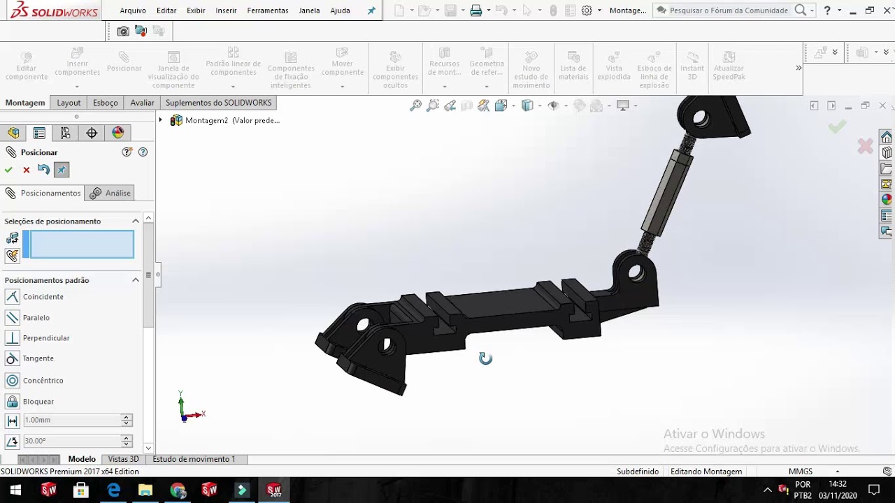This screenshot has width=895, height=503.
Task: Pick the Tangente mate icon
Action: click(x=13, y=358)
